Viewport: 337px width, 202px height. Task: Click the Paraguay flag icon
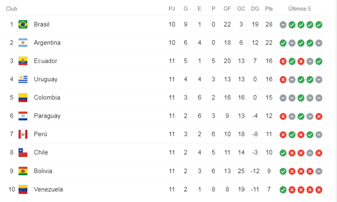coord(23,116)
